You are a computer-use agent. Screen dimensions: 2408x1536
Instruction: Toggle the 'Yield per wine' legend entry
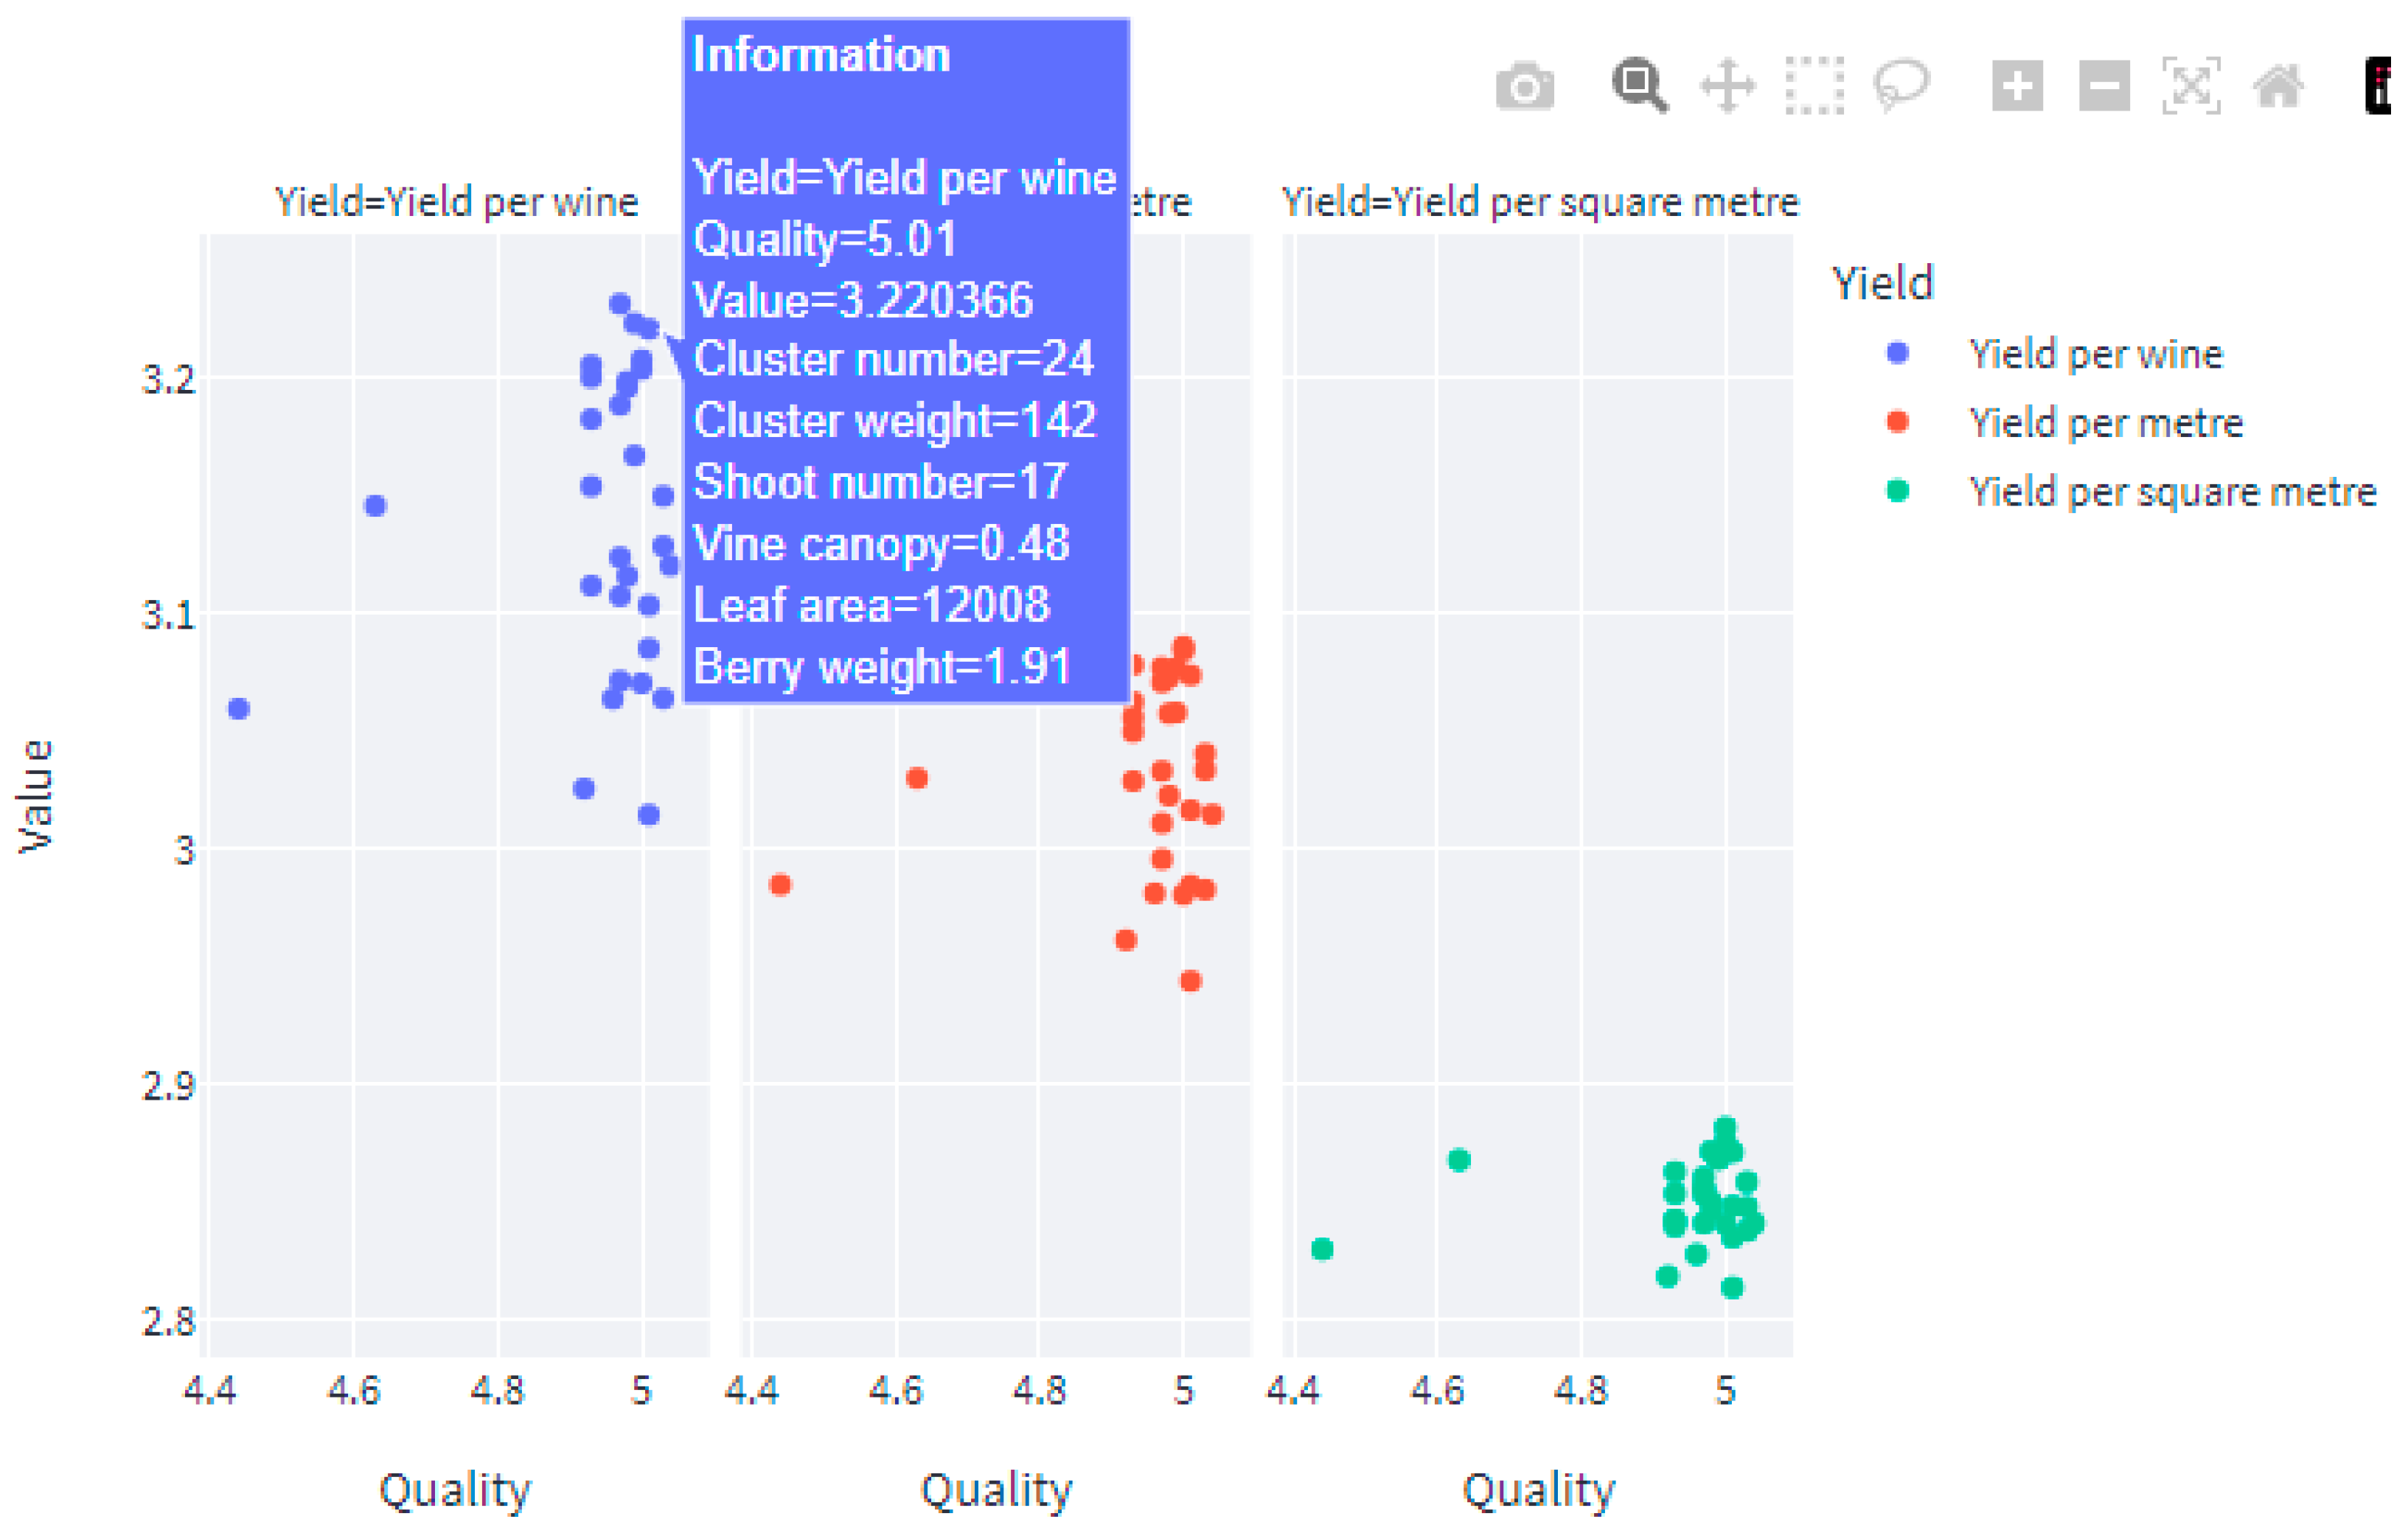tap(2095, 354)
